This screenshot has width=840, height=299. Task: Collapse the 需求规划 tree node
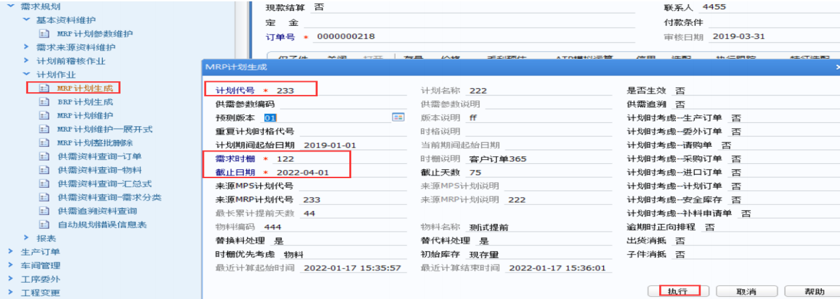[x=10, y=5]
